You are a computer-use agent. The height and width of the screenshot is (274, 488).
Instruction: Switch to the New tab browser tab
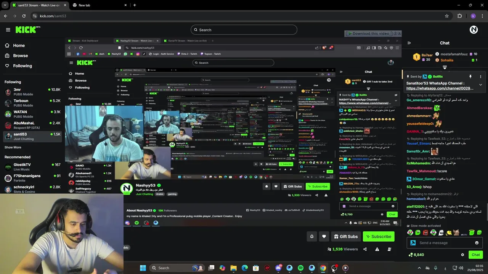(100, 5)
